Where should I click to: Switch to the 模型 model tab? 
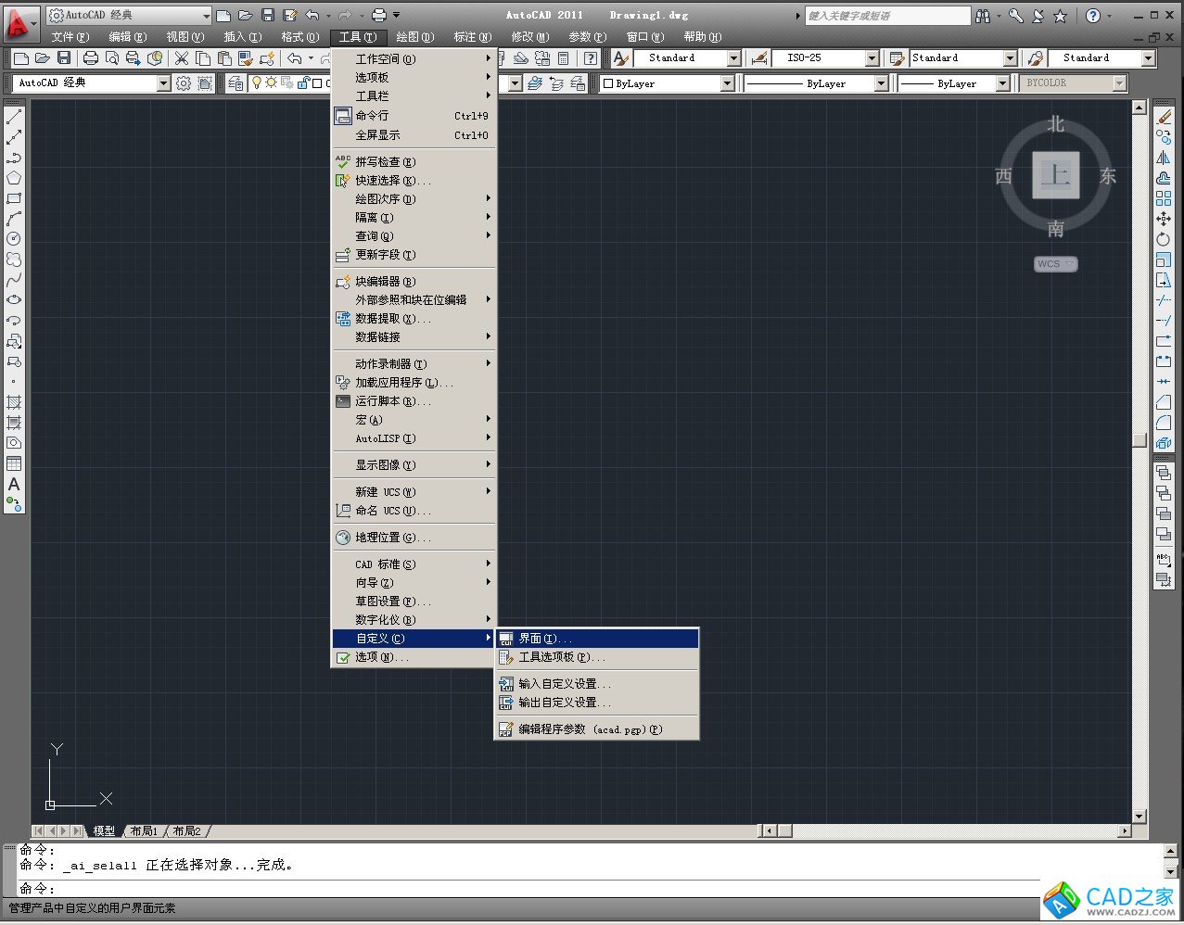pos(104,831)
